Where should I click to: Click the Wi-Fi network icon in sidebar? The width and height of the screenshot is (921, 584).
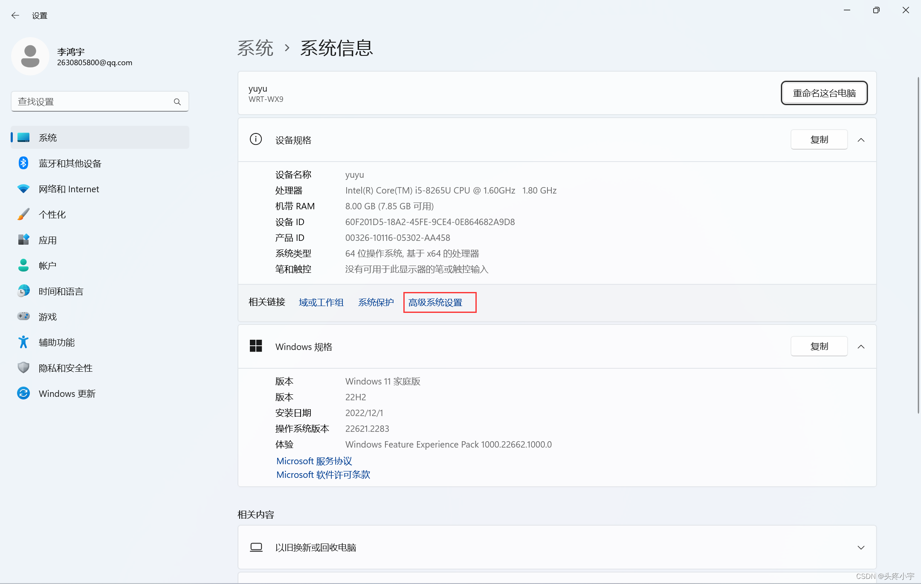coord(23,189)
